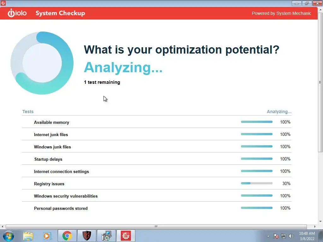Select the System Checkup taskbar icon

(x=126, y=236)
